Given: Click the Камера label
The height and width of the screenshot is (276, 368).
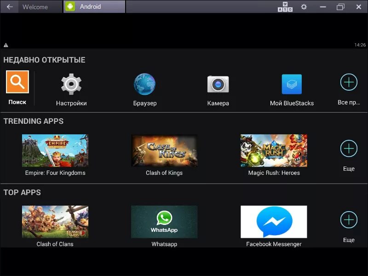Looking at the screenshot, I should (x=218, y=103).
